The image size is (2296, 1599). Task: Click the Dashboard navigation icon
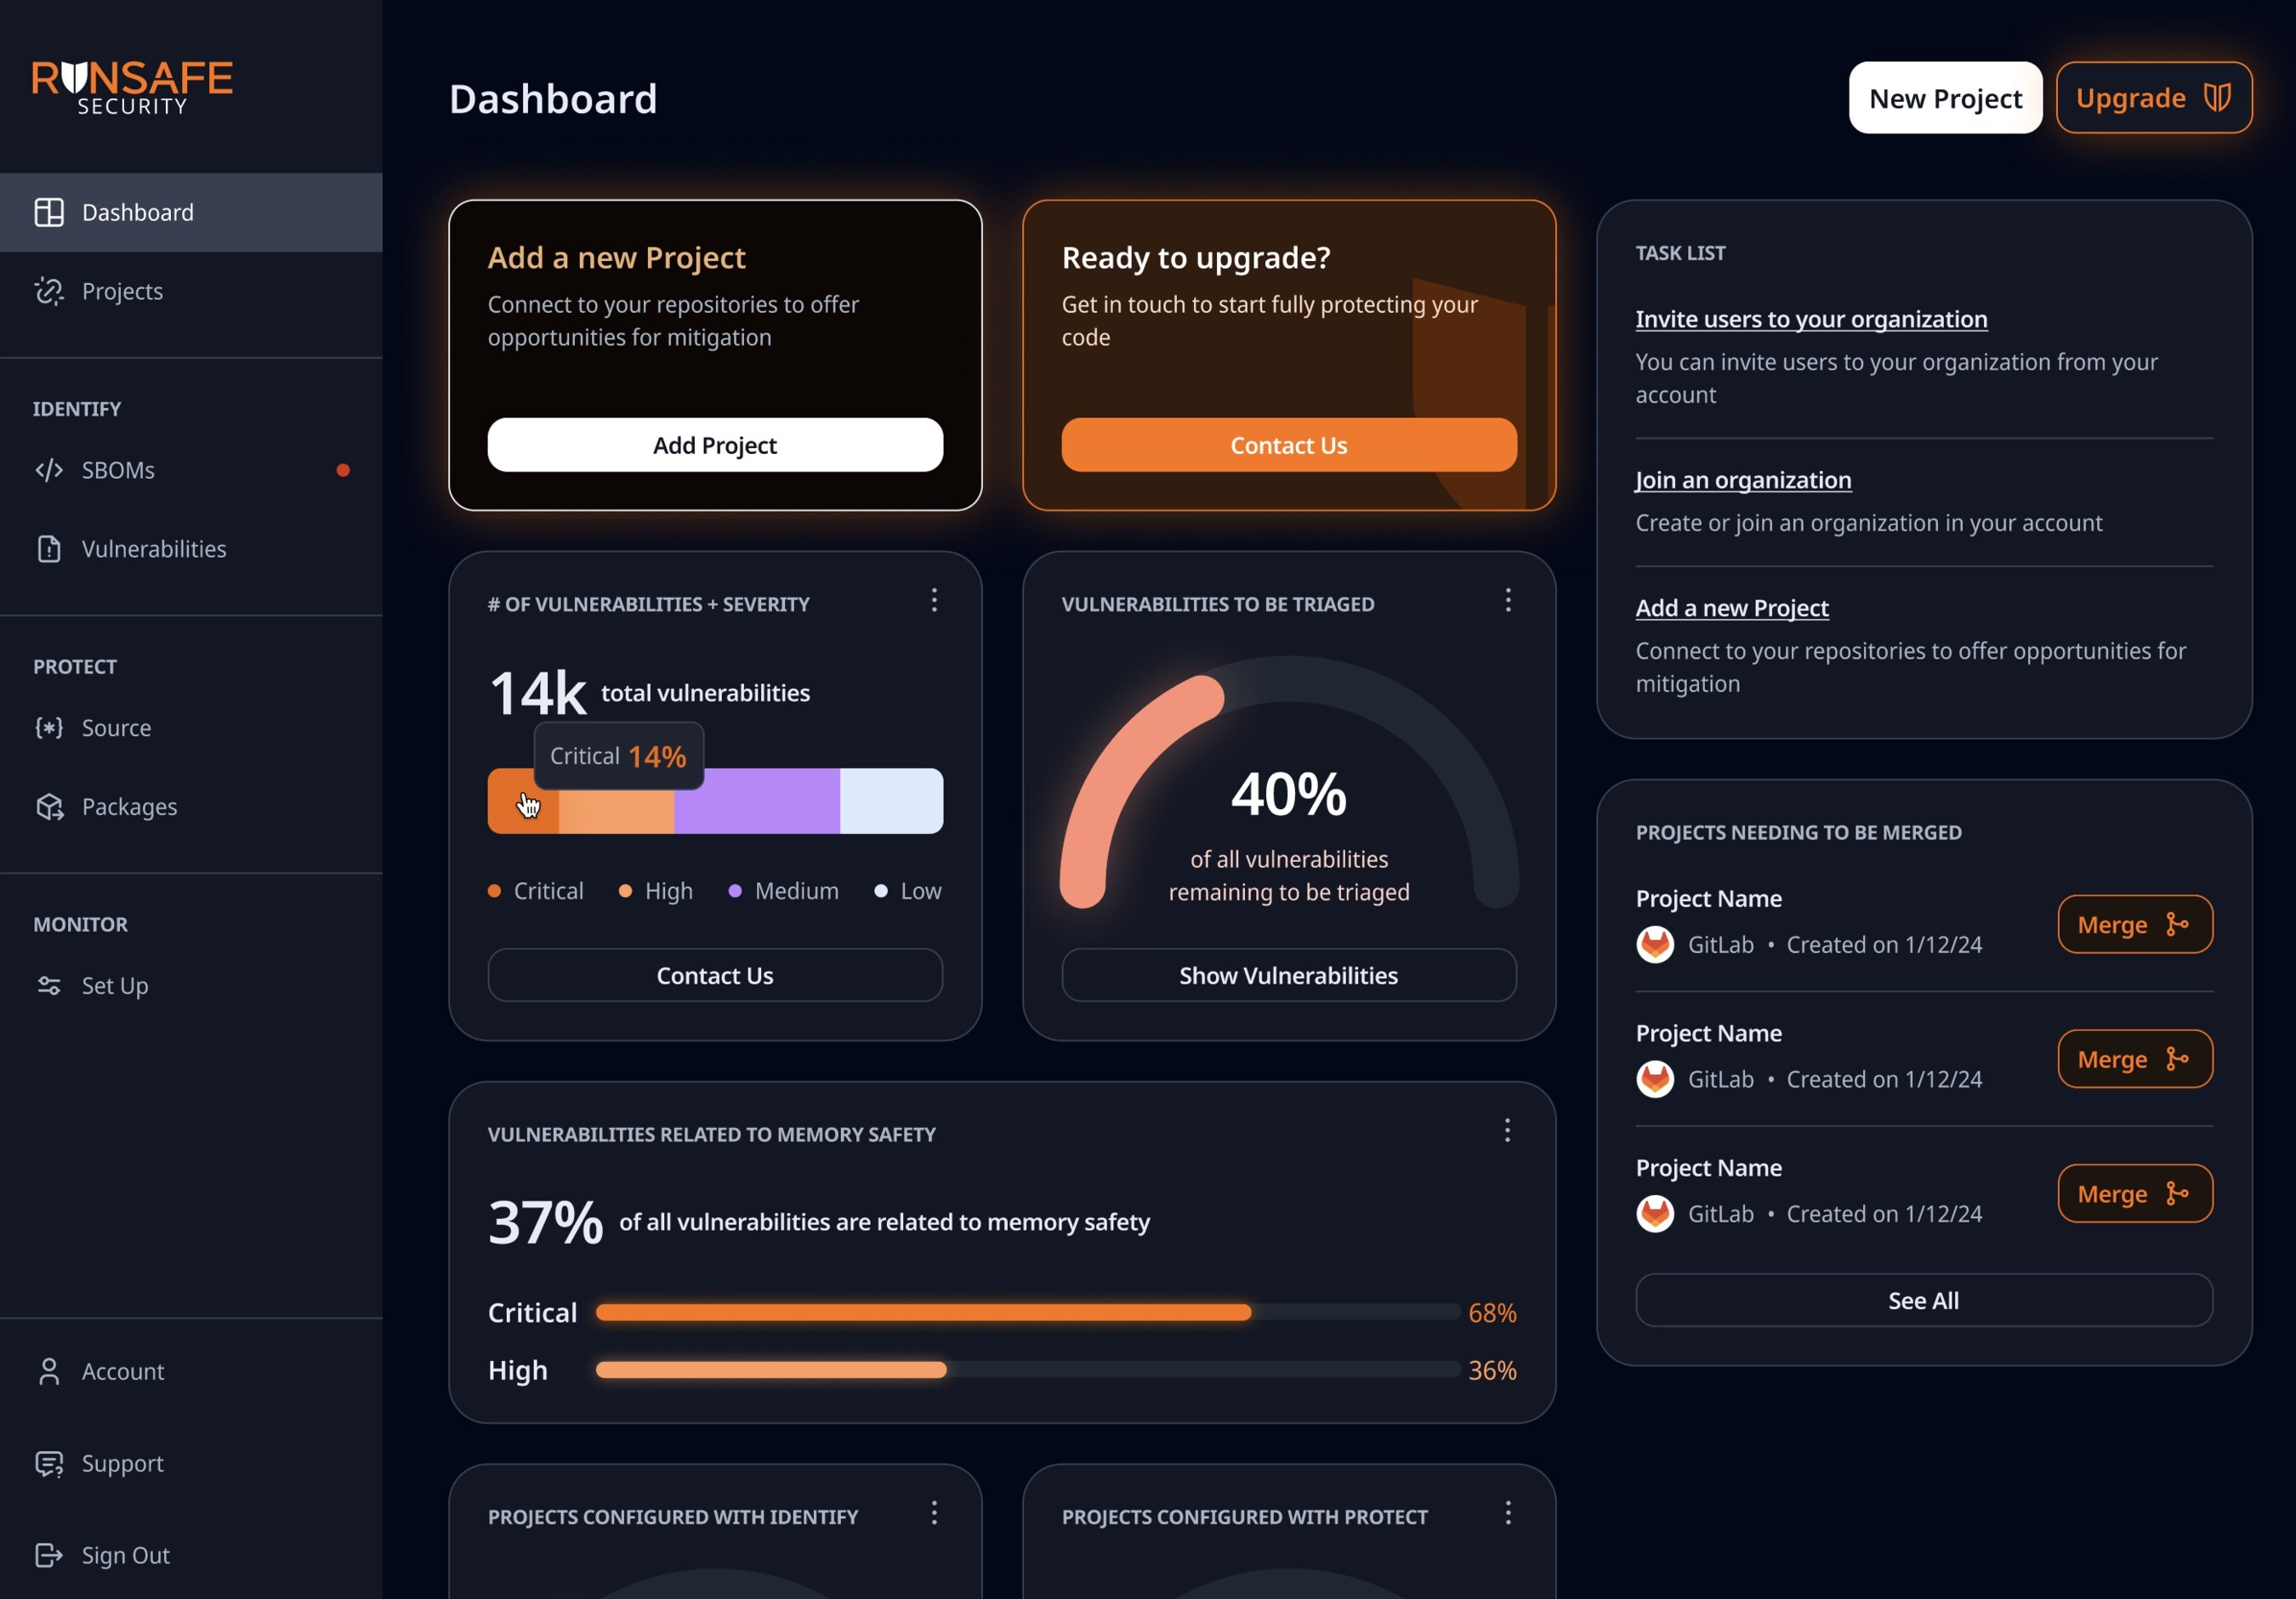(x=48, y=211)
